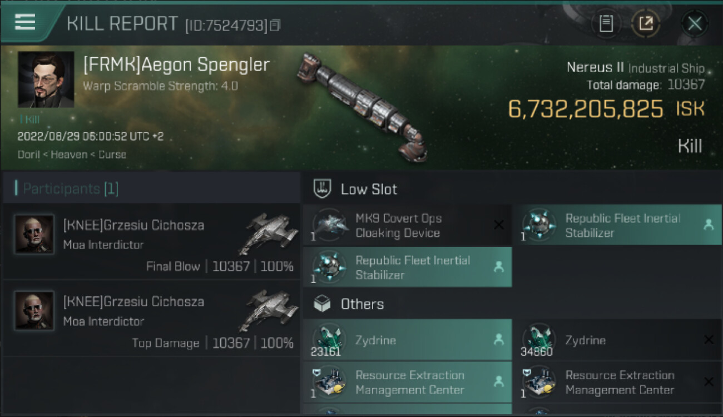
Task: Close the kill report window
Action: (695, 23)
